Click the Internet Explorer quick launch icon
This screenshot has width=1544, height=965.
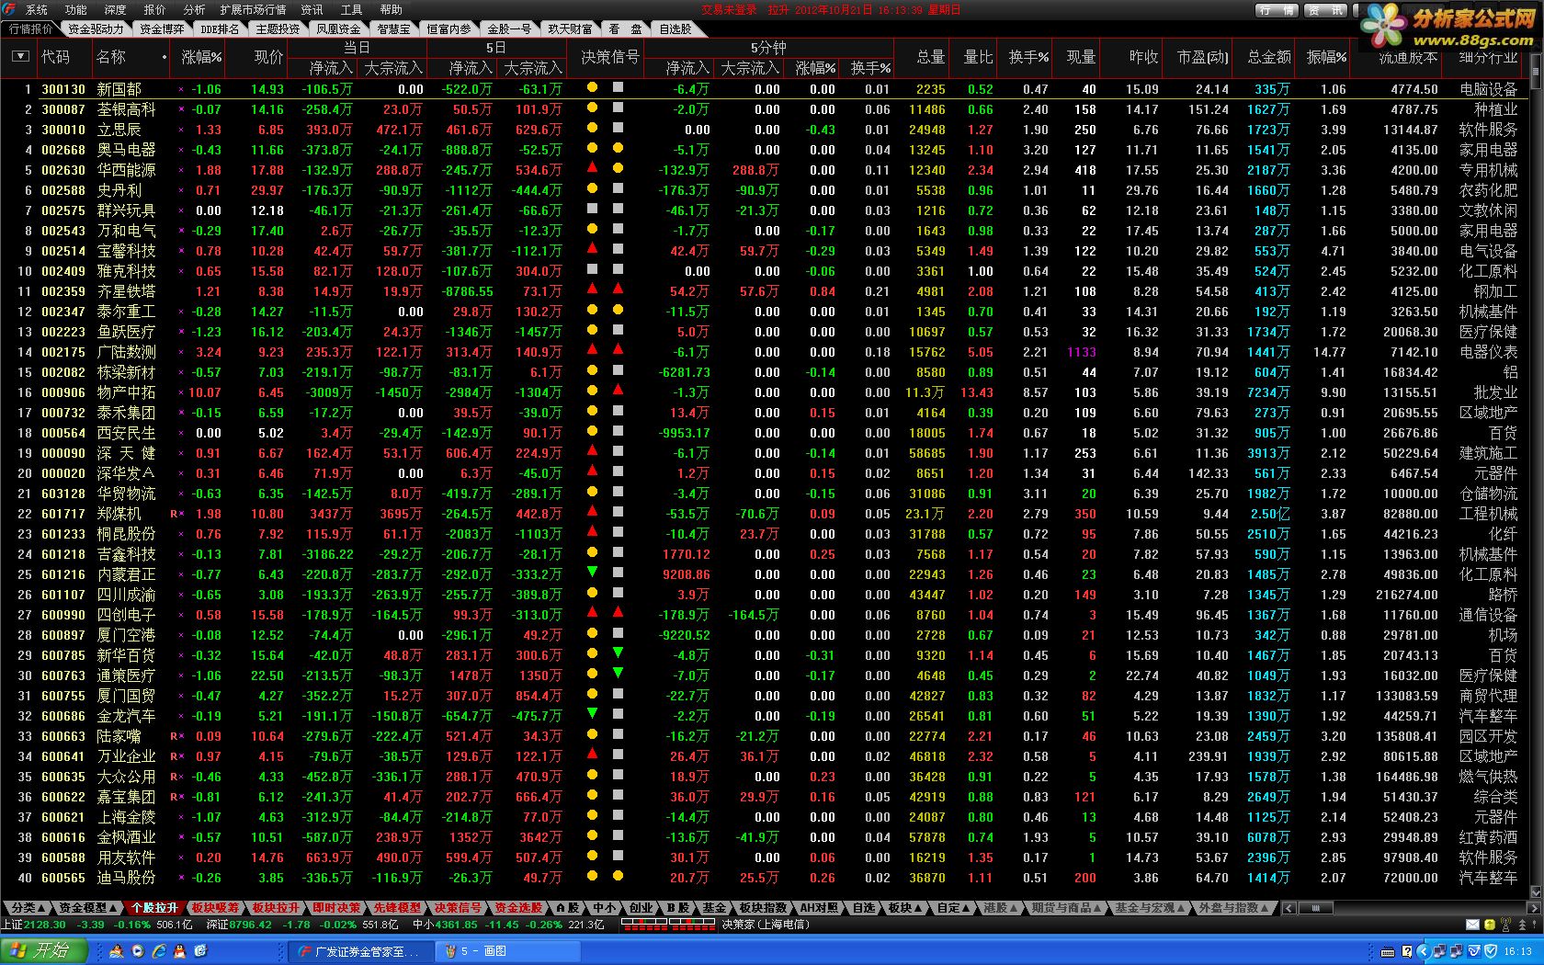[x=159, y=951]
